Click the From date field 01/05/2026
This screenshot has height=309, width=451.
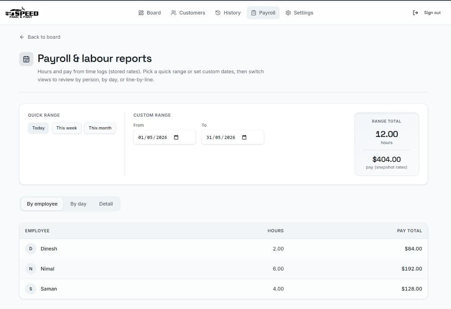pos(165,137)
